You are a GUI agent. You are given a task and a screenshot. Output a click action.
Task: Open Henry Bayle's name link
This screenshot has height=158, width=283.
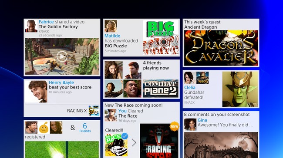(x=61, y=82)
